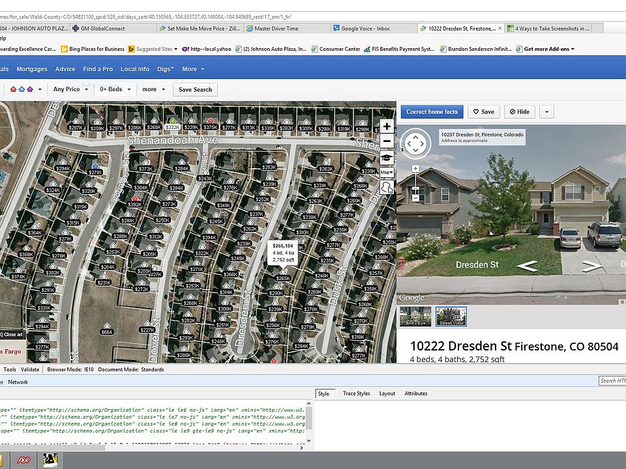Open the listing type house icons filter
Viewport: 626px width, 469px height.
point(25,89)
